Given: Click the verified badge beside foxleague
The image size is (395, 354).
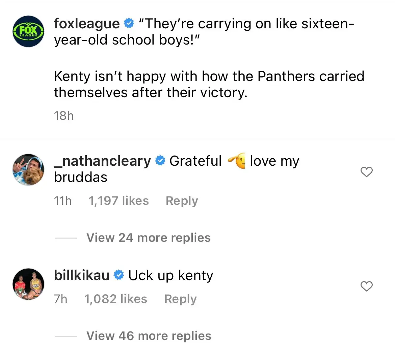Looking at the screenshot, I should (129, 24).
